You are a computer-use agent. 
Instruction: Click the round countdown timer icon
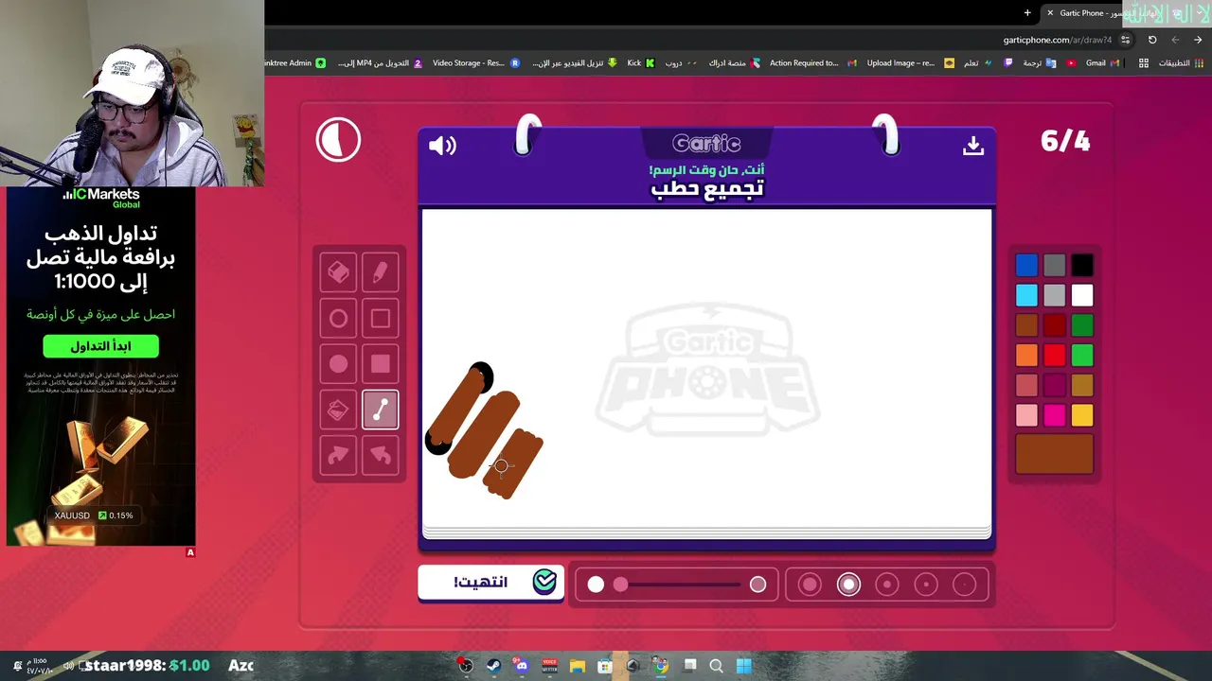(x=338, y=141)
